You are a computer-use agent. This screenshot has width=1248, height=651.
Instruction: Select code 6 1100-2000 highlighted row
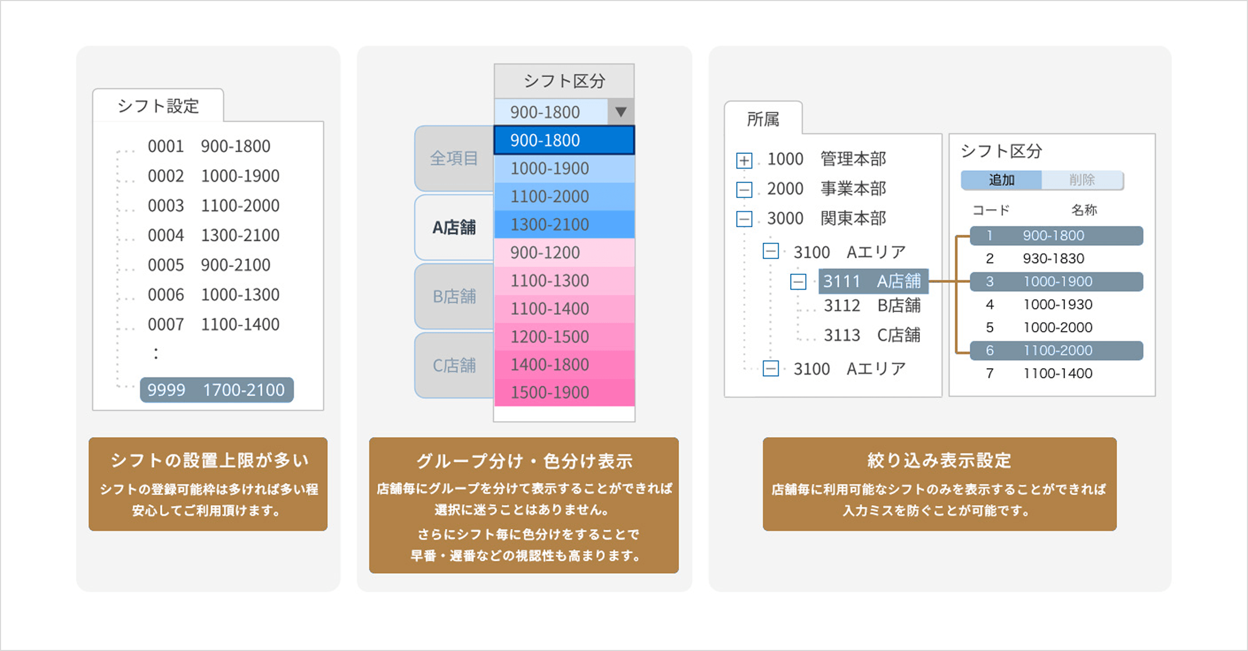[x=1056, y=351]
